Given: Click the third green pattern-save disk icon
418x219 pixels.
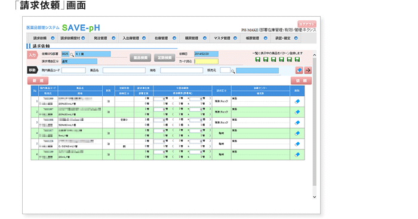Looking at the screenshot, I should point(273,60).
